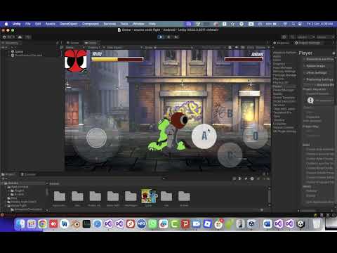Image resolution: width=337 pixels, height=253 pixels.
Task: Click the Project panel add (+) button
Action: (4, 179)
